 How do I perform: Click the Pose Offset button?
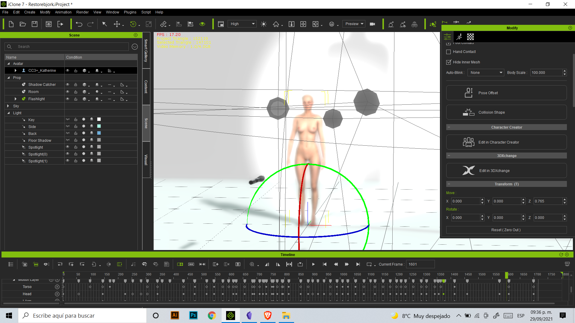click(506, 93)
